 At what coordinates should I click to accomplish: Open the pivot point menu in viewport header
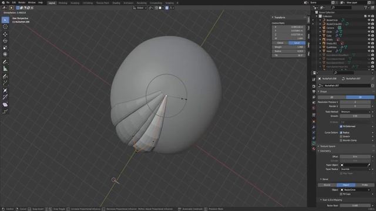(151, 8)
